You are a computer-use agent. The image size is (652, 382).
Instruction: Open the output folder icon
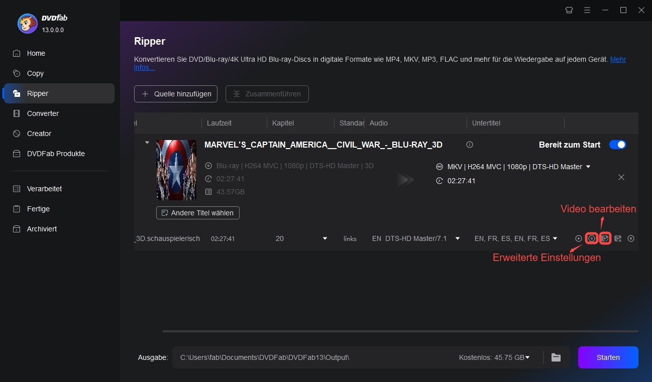tap(556, 357)
